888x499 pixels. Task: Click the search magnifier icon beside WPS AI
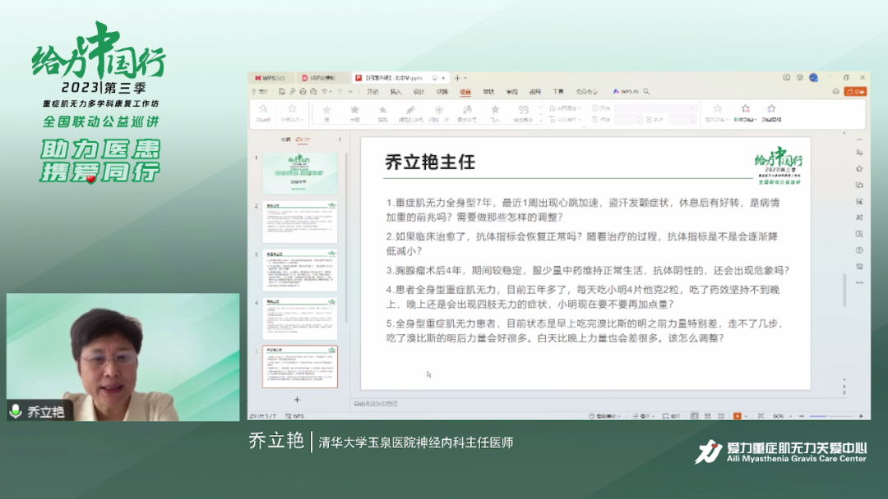coord(647,90)
